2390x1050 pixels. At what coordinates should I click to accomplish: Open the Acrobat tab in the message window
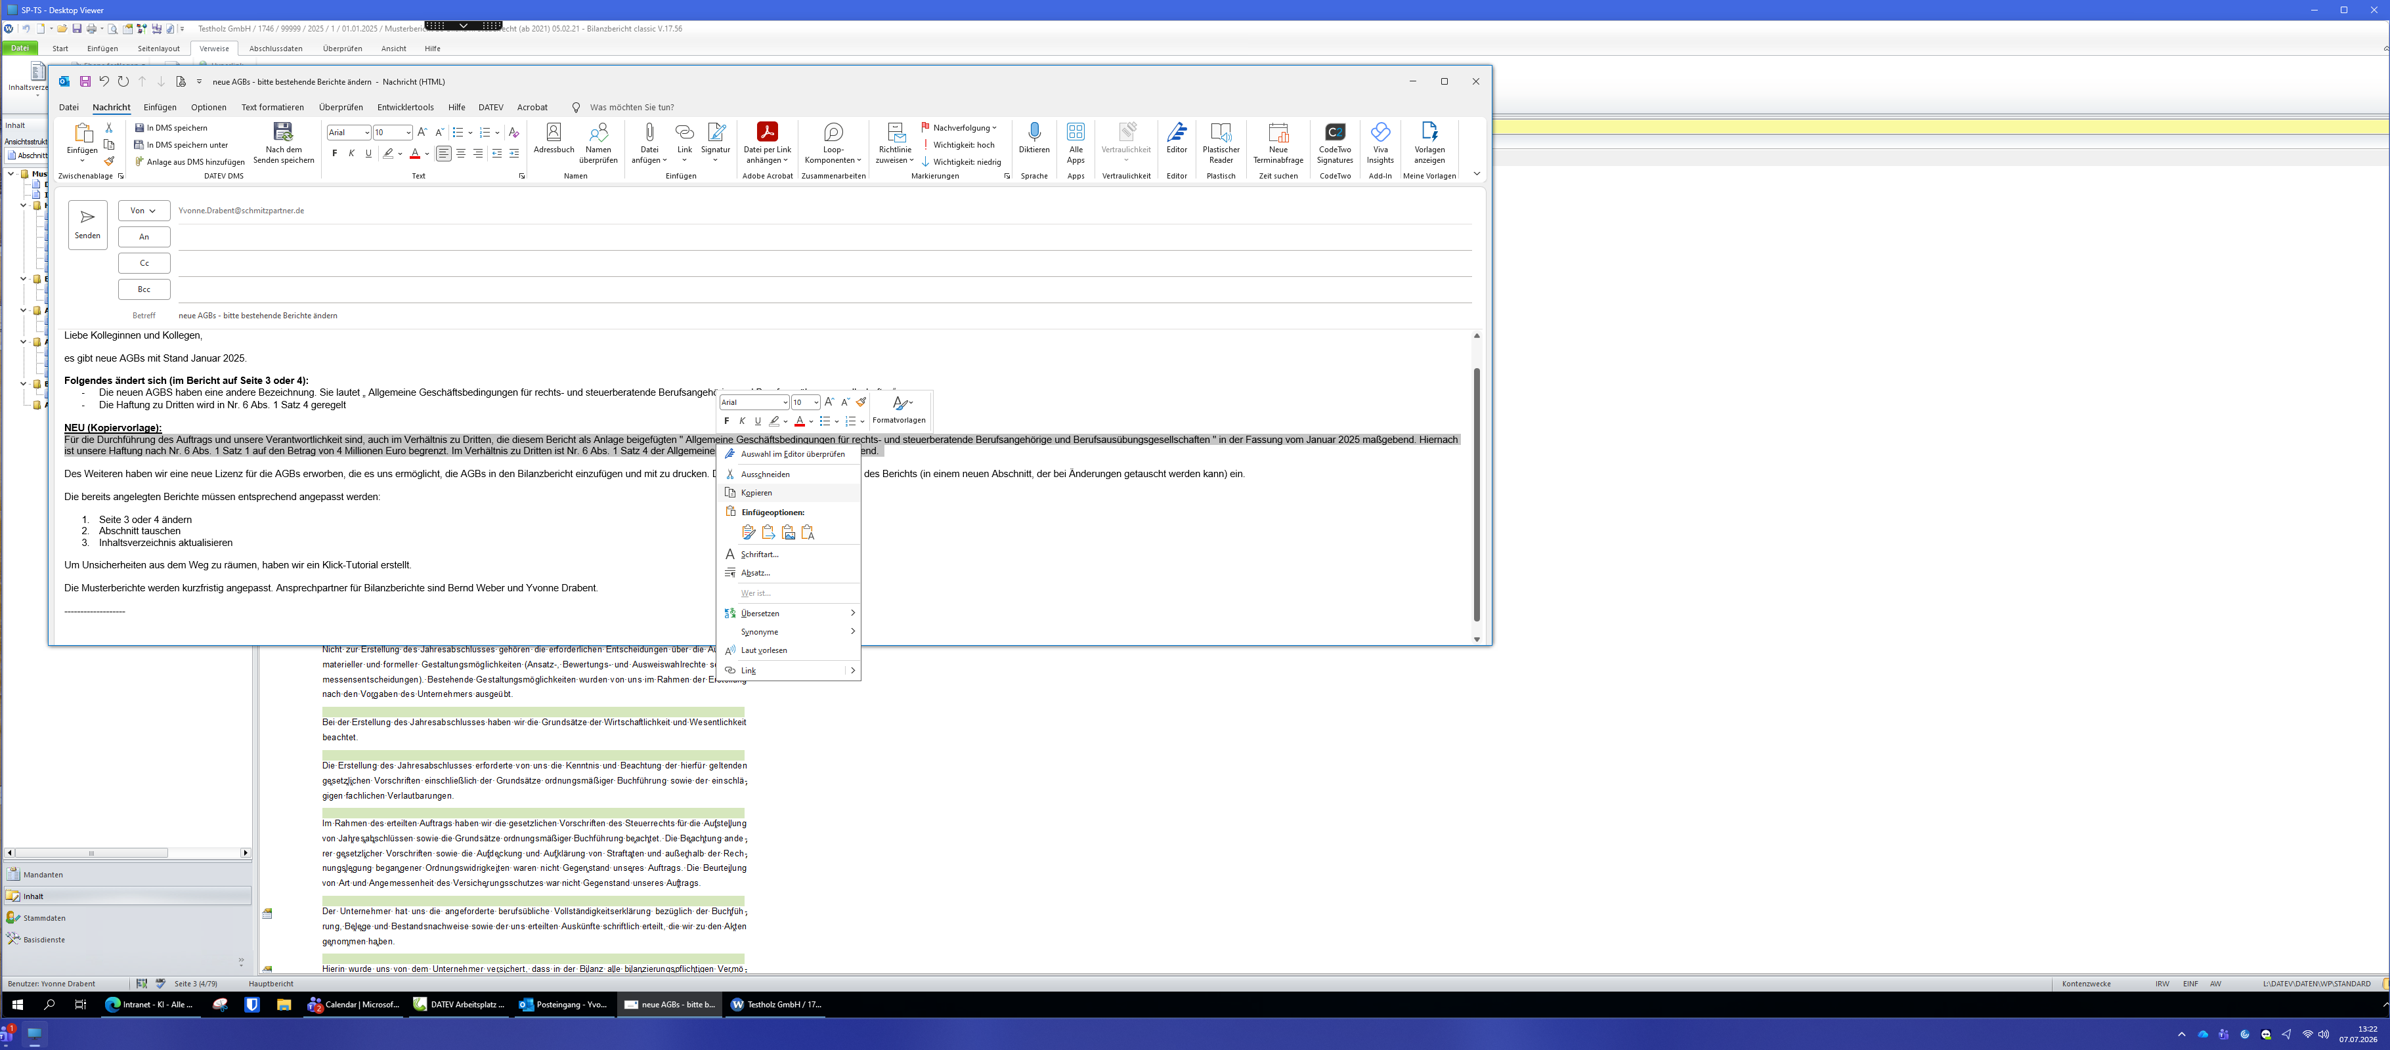tap(532, 108)
